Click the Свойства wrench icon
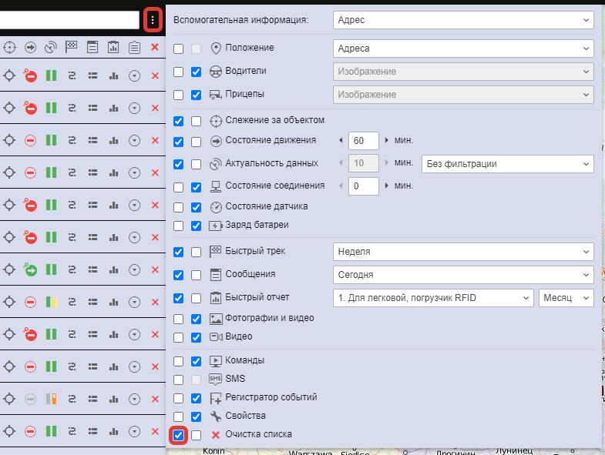 (216, 417)
